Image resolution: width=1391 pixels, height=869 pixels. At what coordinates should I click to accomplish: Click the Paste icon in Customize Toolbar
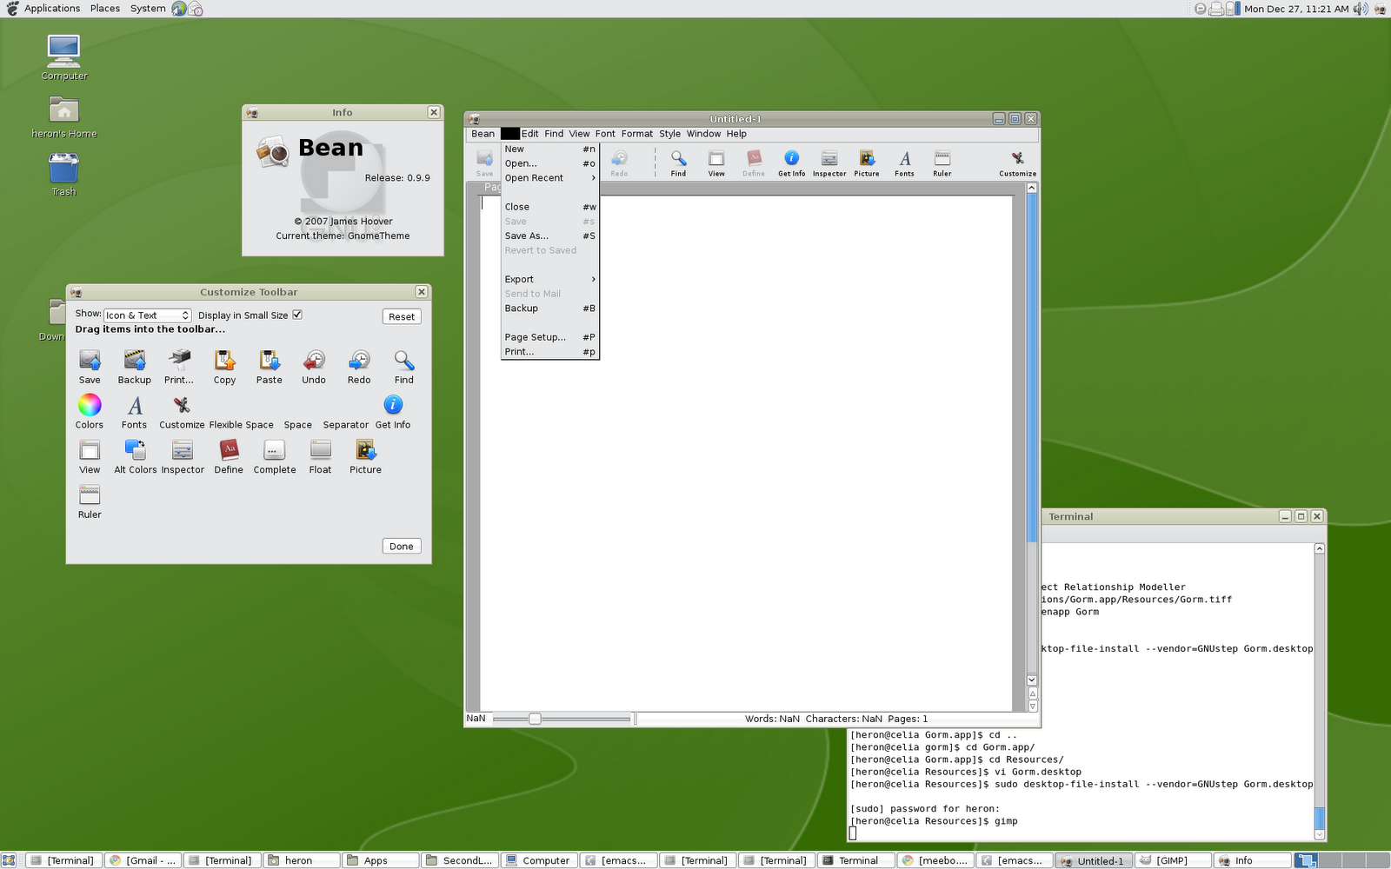click(270, 360)
